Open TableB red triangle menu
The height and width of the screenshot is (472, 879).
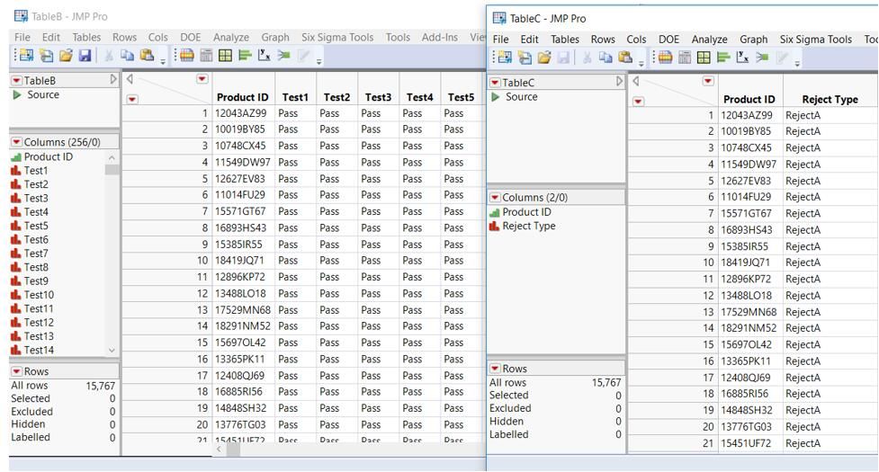click(17, 81)
